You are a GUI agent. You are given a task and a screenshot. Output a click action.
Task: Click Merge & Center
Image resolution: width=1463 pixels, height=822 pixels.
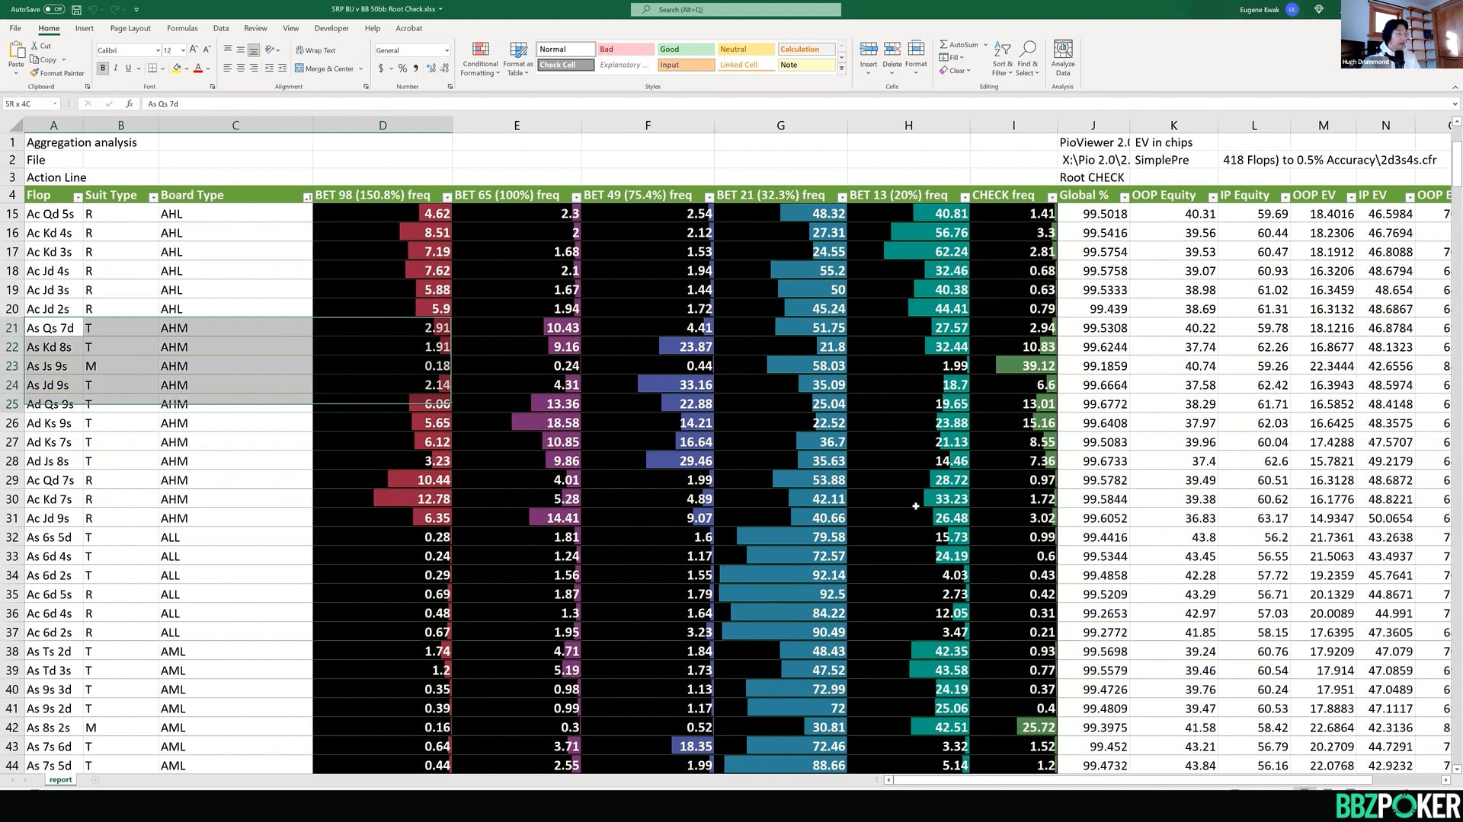[328, 68]
